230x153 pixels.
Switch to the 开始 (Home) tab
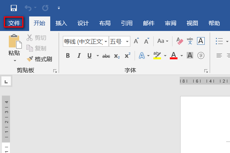(39, 23)
